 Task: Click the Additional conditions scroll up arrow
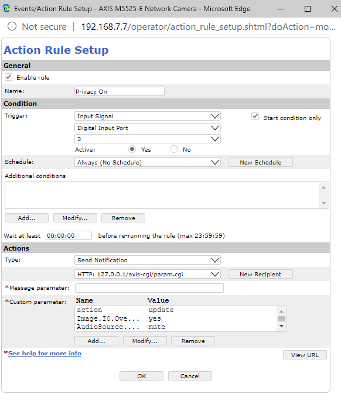[323, 187]
